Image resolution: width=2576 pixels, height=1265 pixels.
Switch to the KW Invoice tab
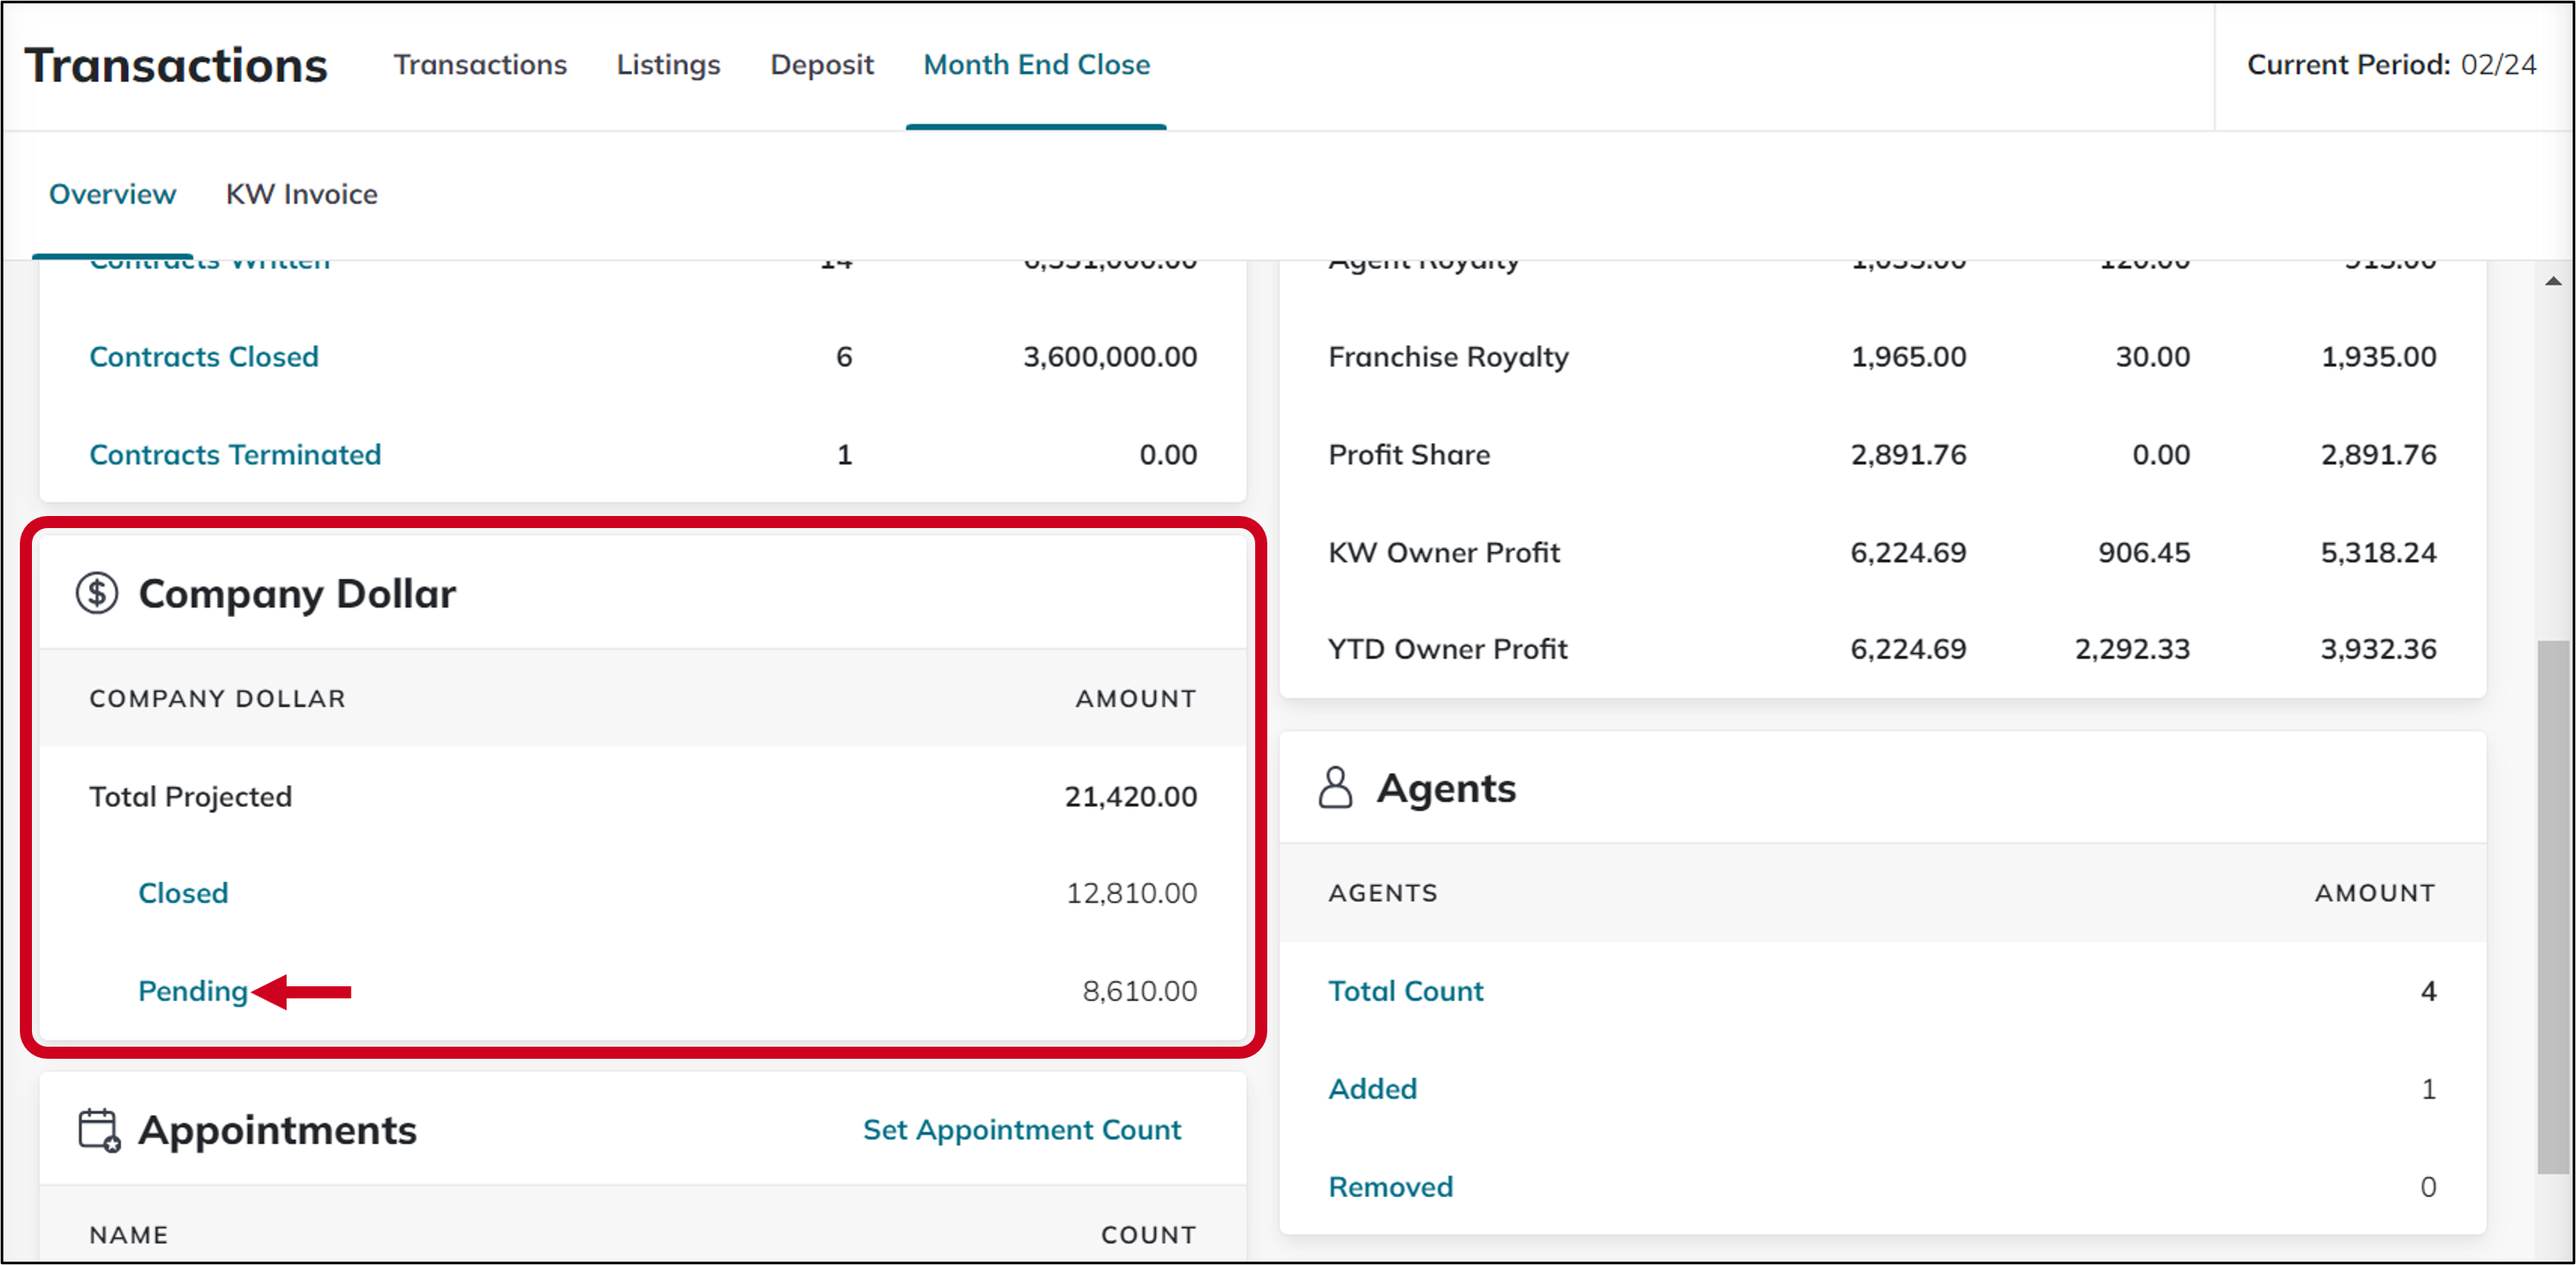coord(301,192)
